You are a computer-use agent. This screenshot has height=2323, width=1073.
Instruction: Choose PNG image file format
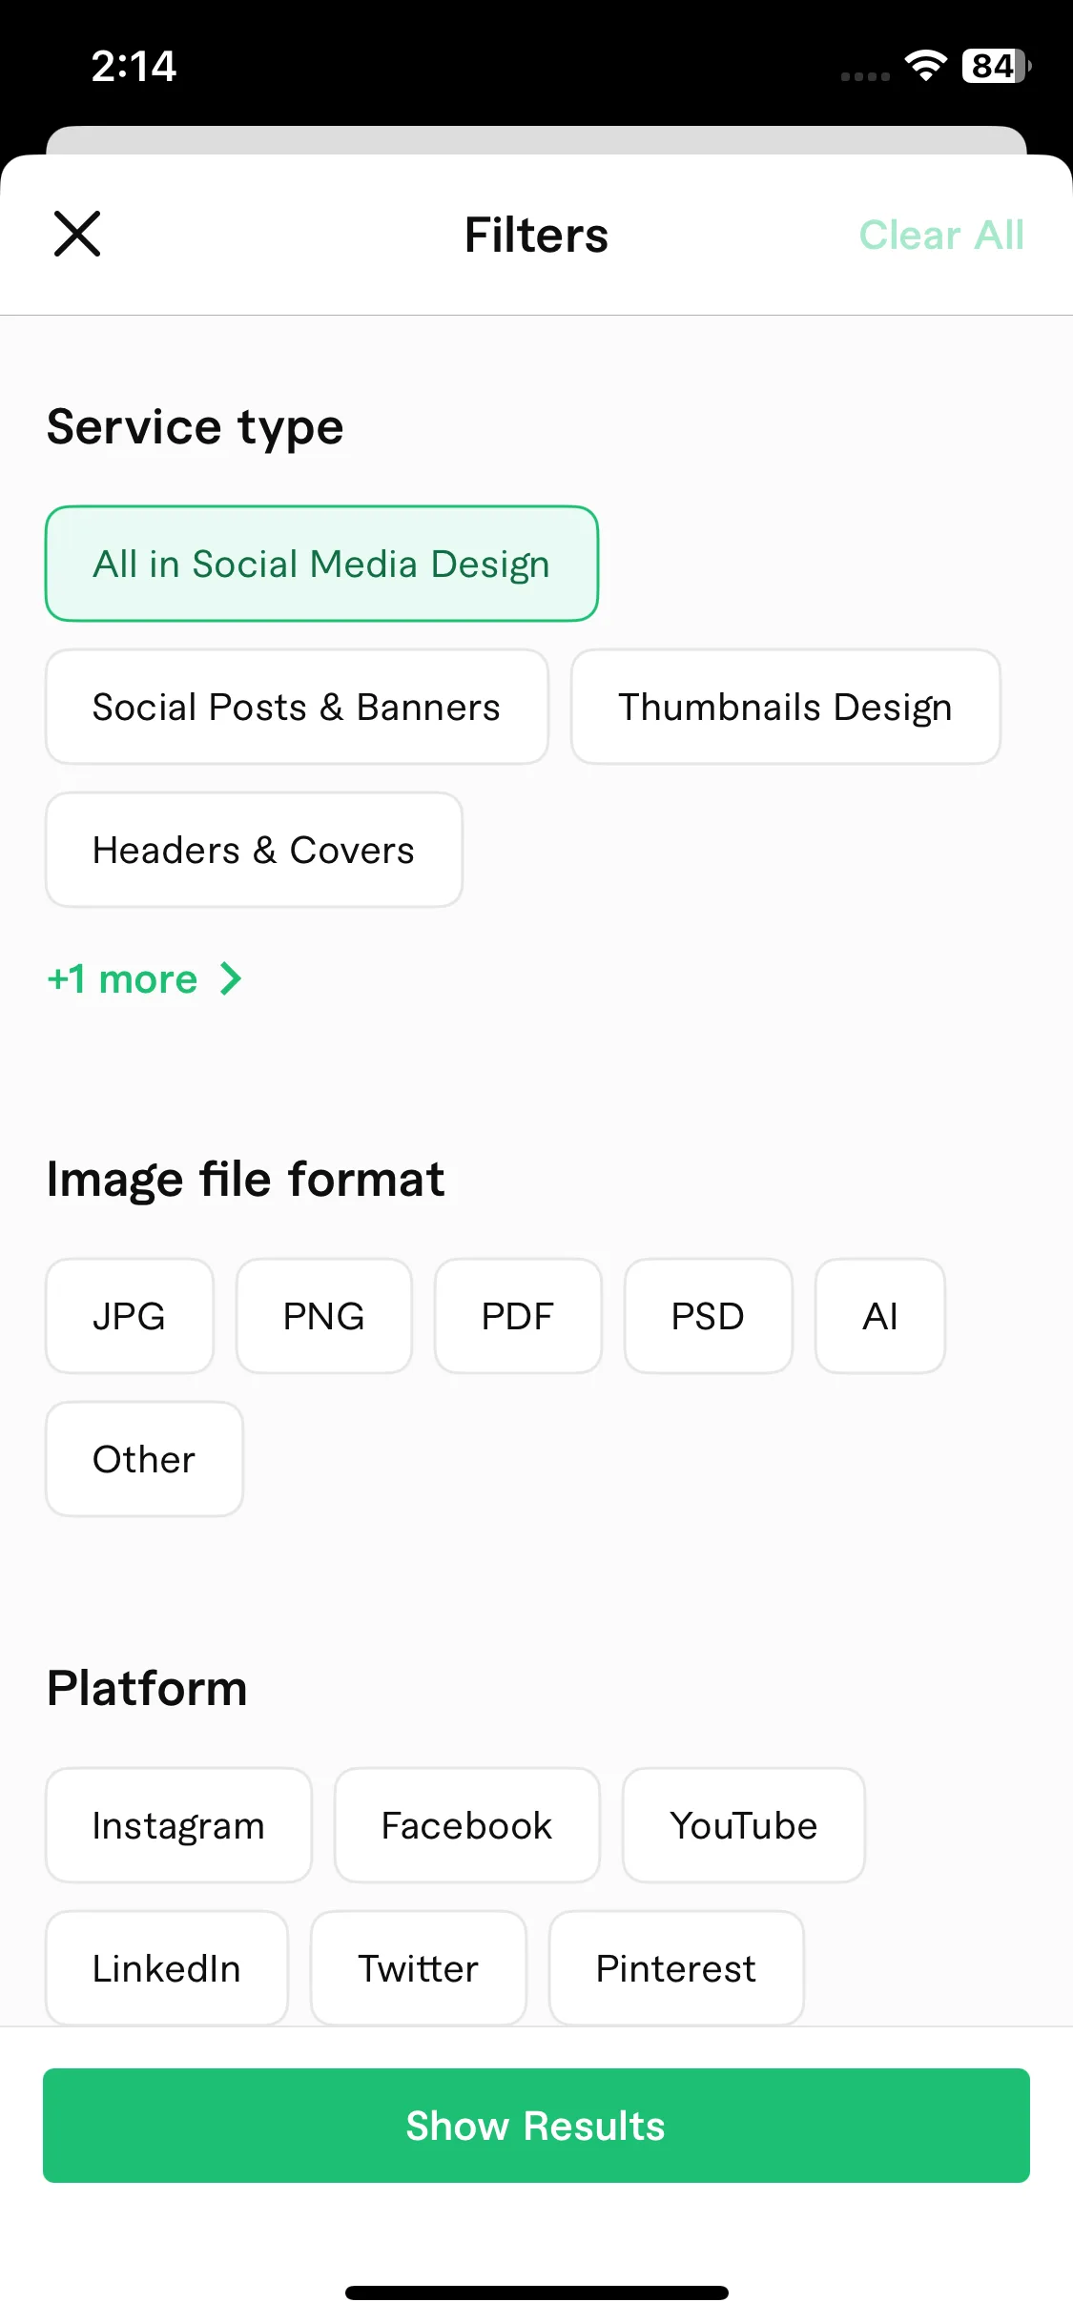(x=324, y=1316)
